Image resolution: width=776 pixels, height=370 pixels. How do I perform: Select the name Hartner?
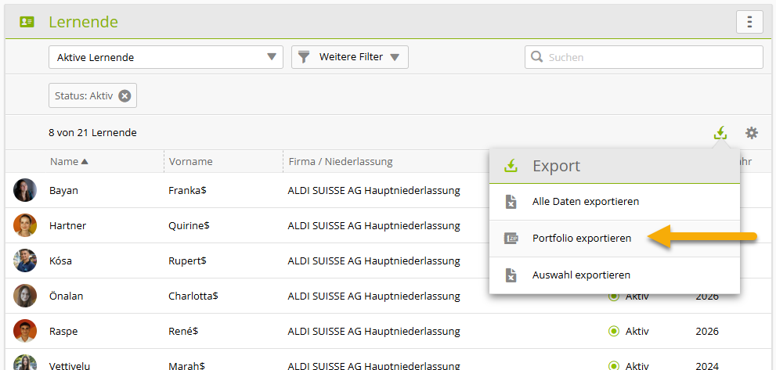(68, 225)
